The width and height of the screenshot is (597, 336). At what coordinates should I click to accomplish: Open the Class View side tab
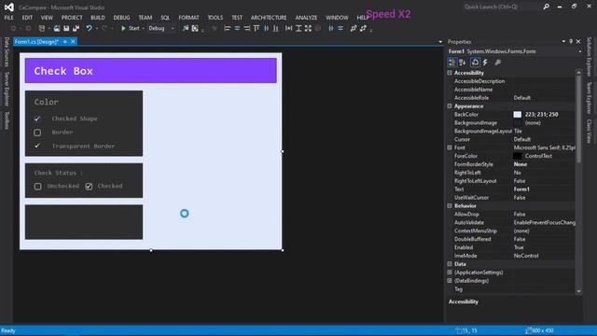point(589,131)
